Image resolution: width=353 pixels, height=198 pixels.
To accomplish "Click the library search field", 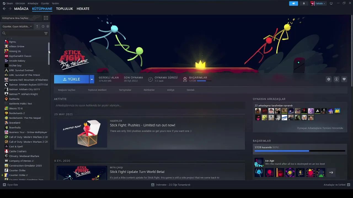I will (23, 33).
